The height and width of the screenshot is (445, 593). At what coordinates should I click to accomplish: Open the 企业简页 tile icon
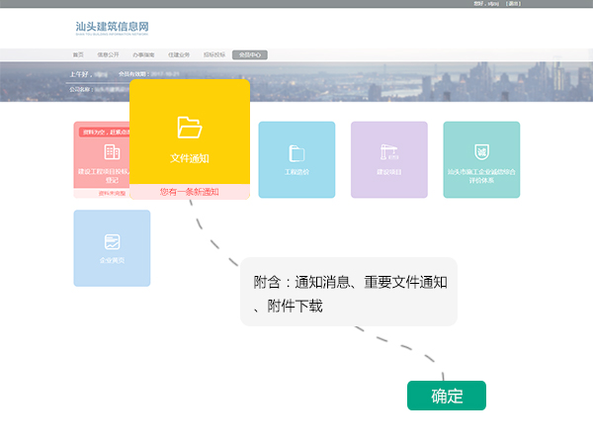(112, 242)
